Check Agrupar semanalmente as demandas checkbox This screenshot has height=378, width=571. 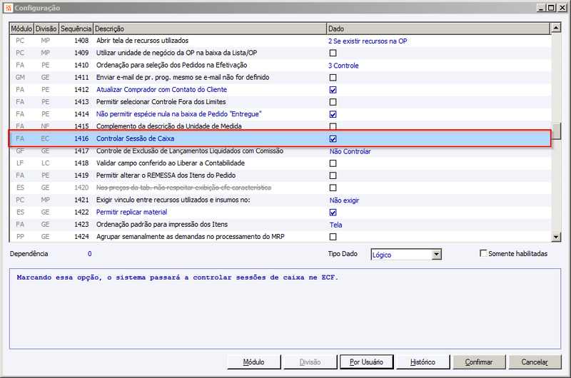pyautogui.click(x=333, y=237)
